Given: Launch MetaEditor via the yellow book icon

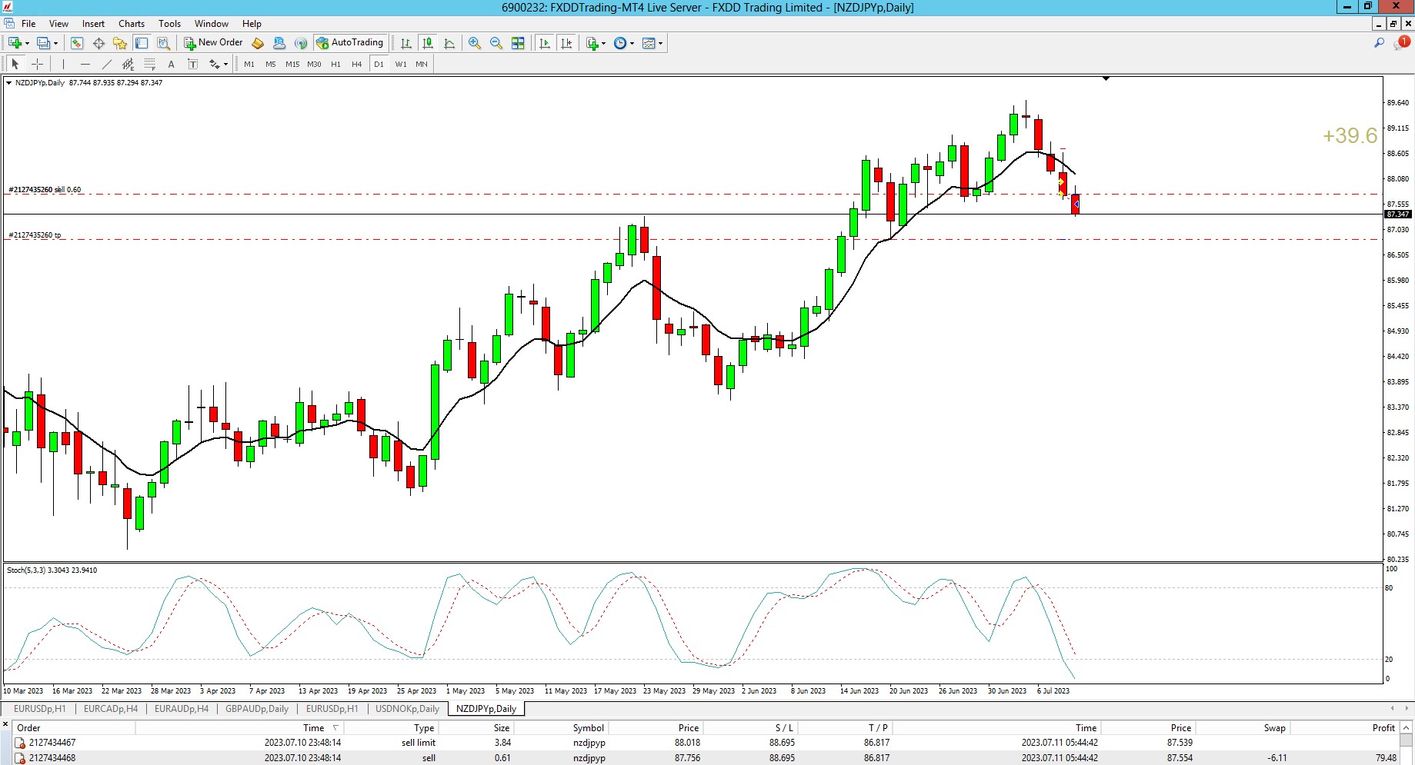Looking at the screenshot, I should coord(258,43).
